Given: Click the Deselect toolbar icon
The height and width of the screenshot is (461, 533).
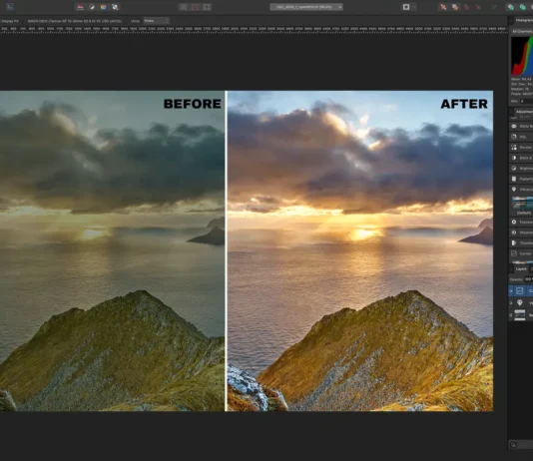Looking at the screenshot, I should (x=195, y=7).
